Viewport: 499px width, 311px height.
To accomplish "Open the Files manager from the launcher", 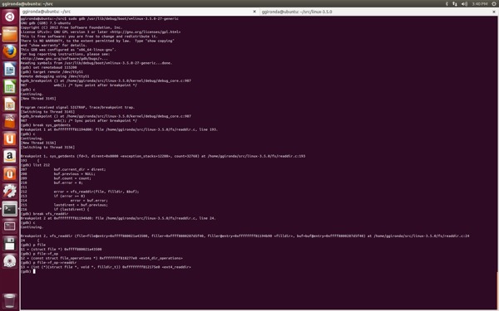I will (x=9, y=34).
